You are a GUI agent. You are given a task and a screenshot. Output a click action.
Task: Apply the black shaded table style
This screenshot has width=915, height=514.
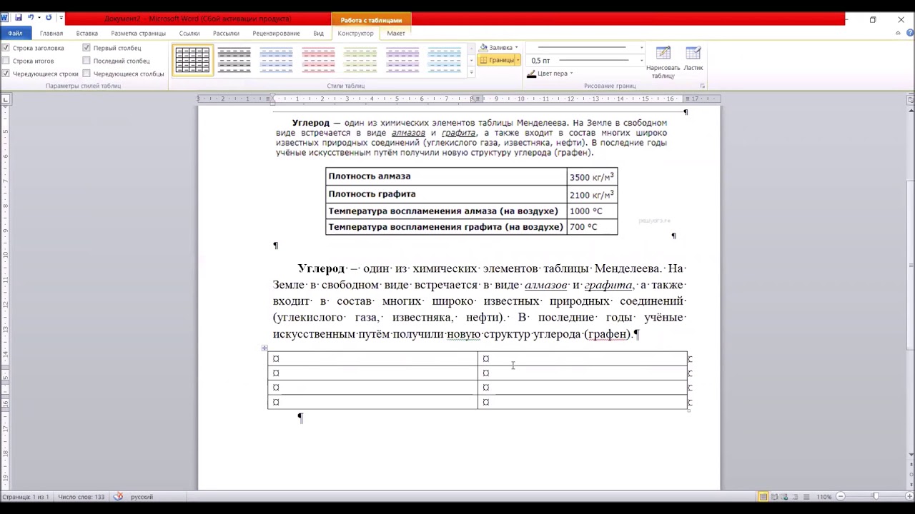point(234,60)
